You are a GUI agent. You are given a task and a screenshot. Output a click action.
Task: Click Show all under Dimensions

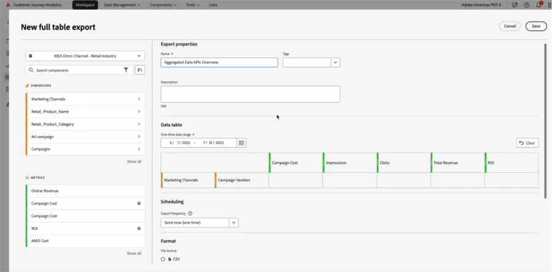tap(134, 162)
